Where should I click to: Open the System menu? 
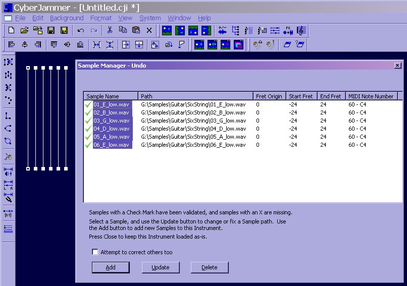(x=150, y=18)
